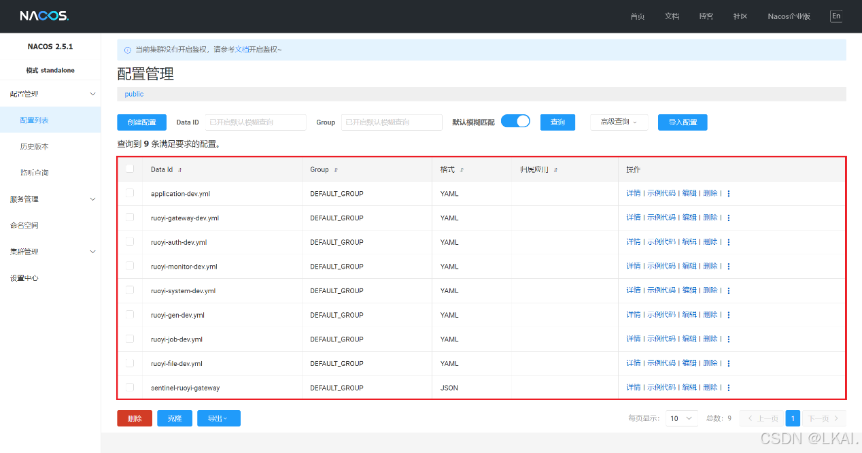Open 详情 for application-dev.yml
Screen dimensions: 862x453
pos(634,193)
